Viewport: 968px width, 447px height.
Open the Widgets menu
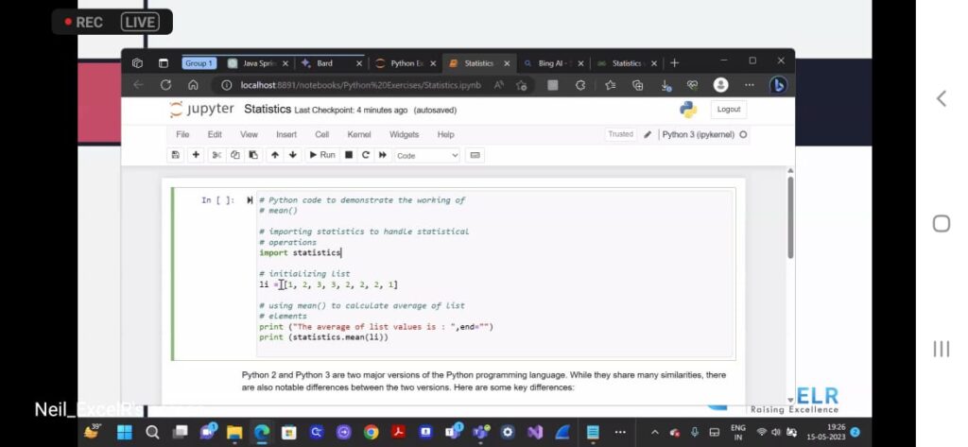click(404, 135)
